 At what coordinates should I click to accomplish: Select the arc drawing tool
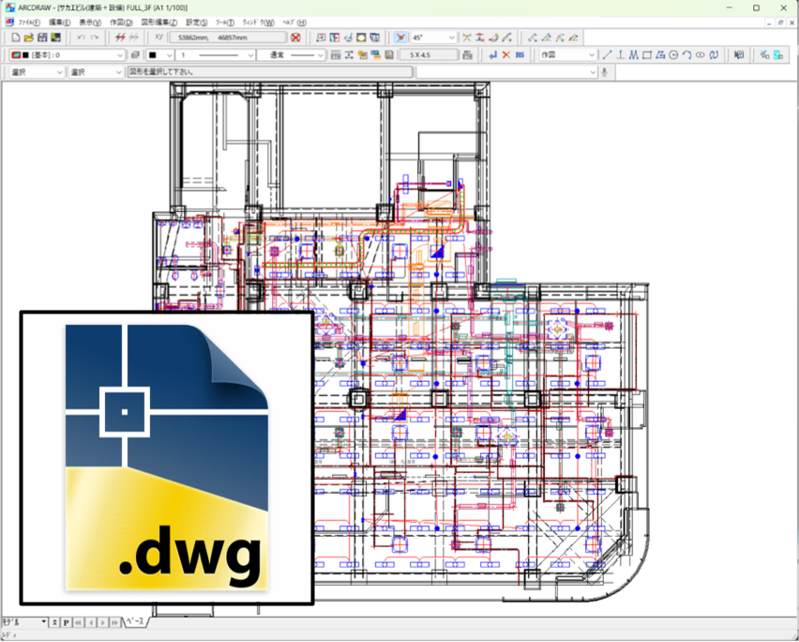[x=686, y=55]
